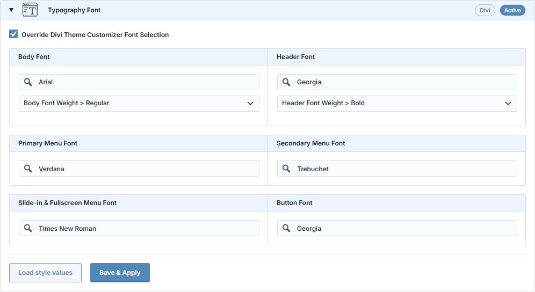Image resolution: width=535 pixels, height=292 pixels.
Task: Click the Secondary Menu Font heading
Action: [x=311, y=143]
